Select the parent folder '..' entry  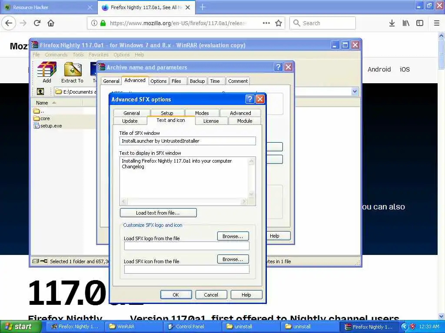tap(39, 111)
